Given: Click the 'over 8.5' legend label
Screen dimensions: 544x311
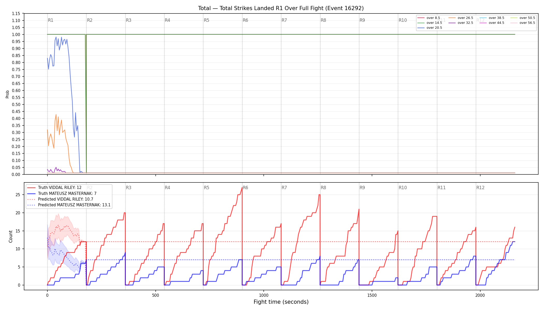Looking at the screenshot, I should (433, 18).
